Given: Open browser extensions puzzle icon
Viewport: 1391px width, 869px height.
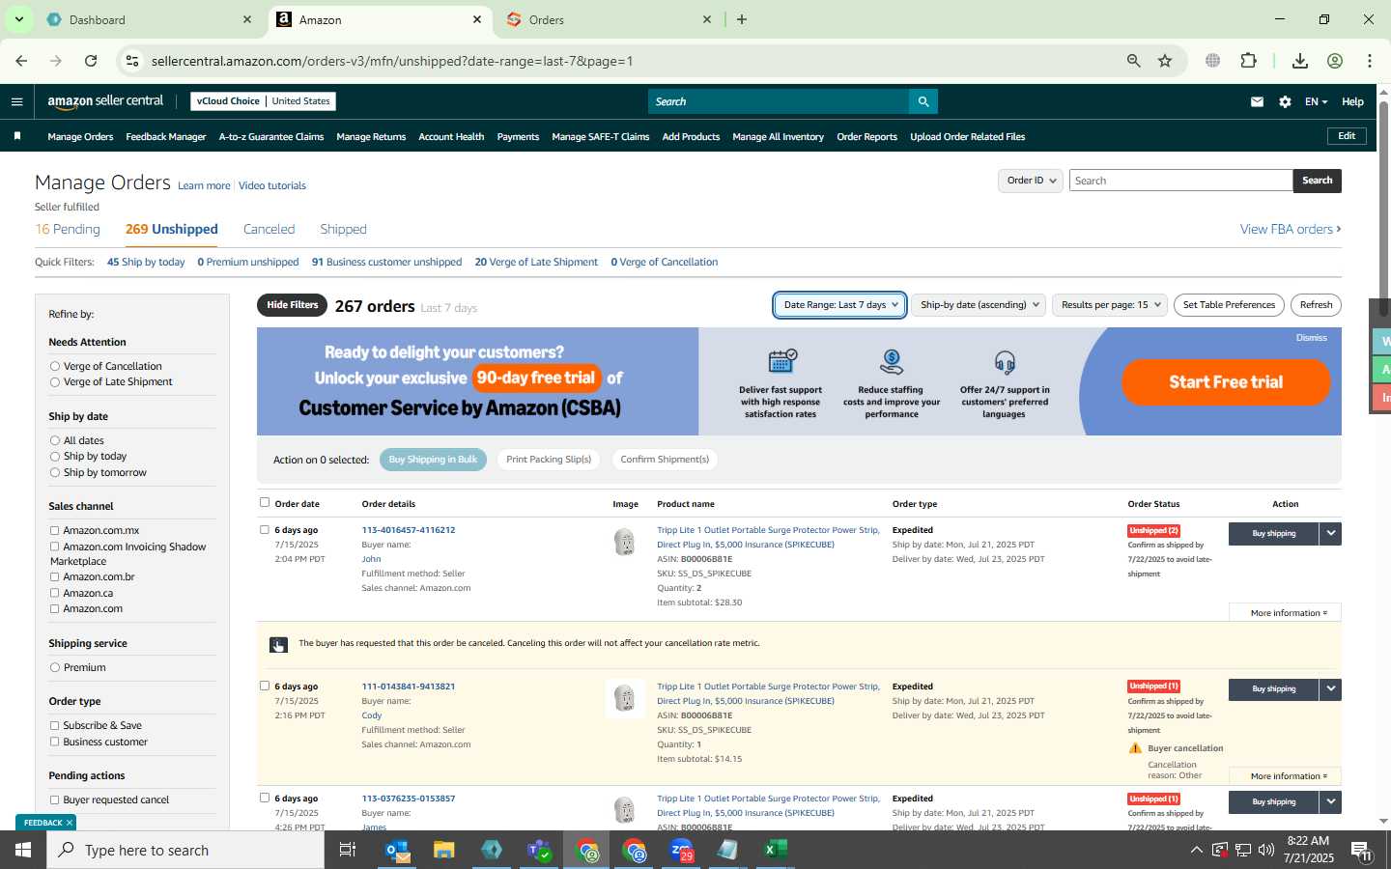Looking at the screenshot, I should point(1248,61).
